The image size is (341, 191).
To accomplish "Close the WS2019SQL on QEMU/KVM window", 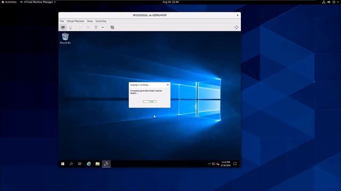I will pyautogui.click(x=238, y=15).
